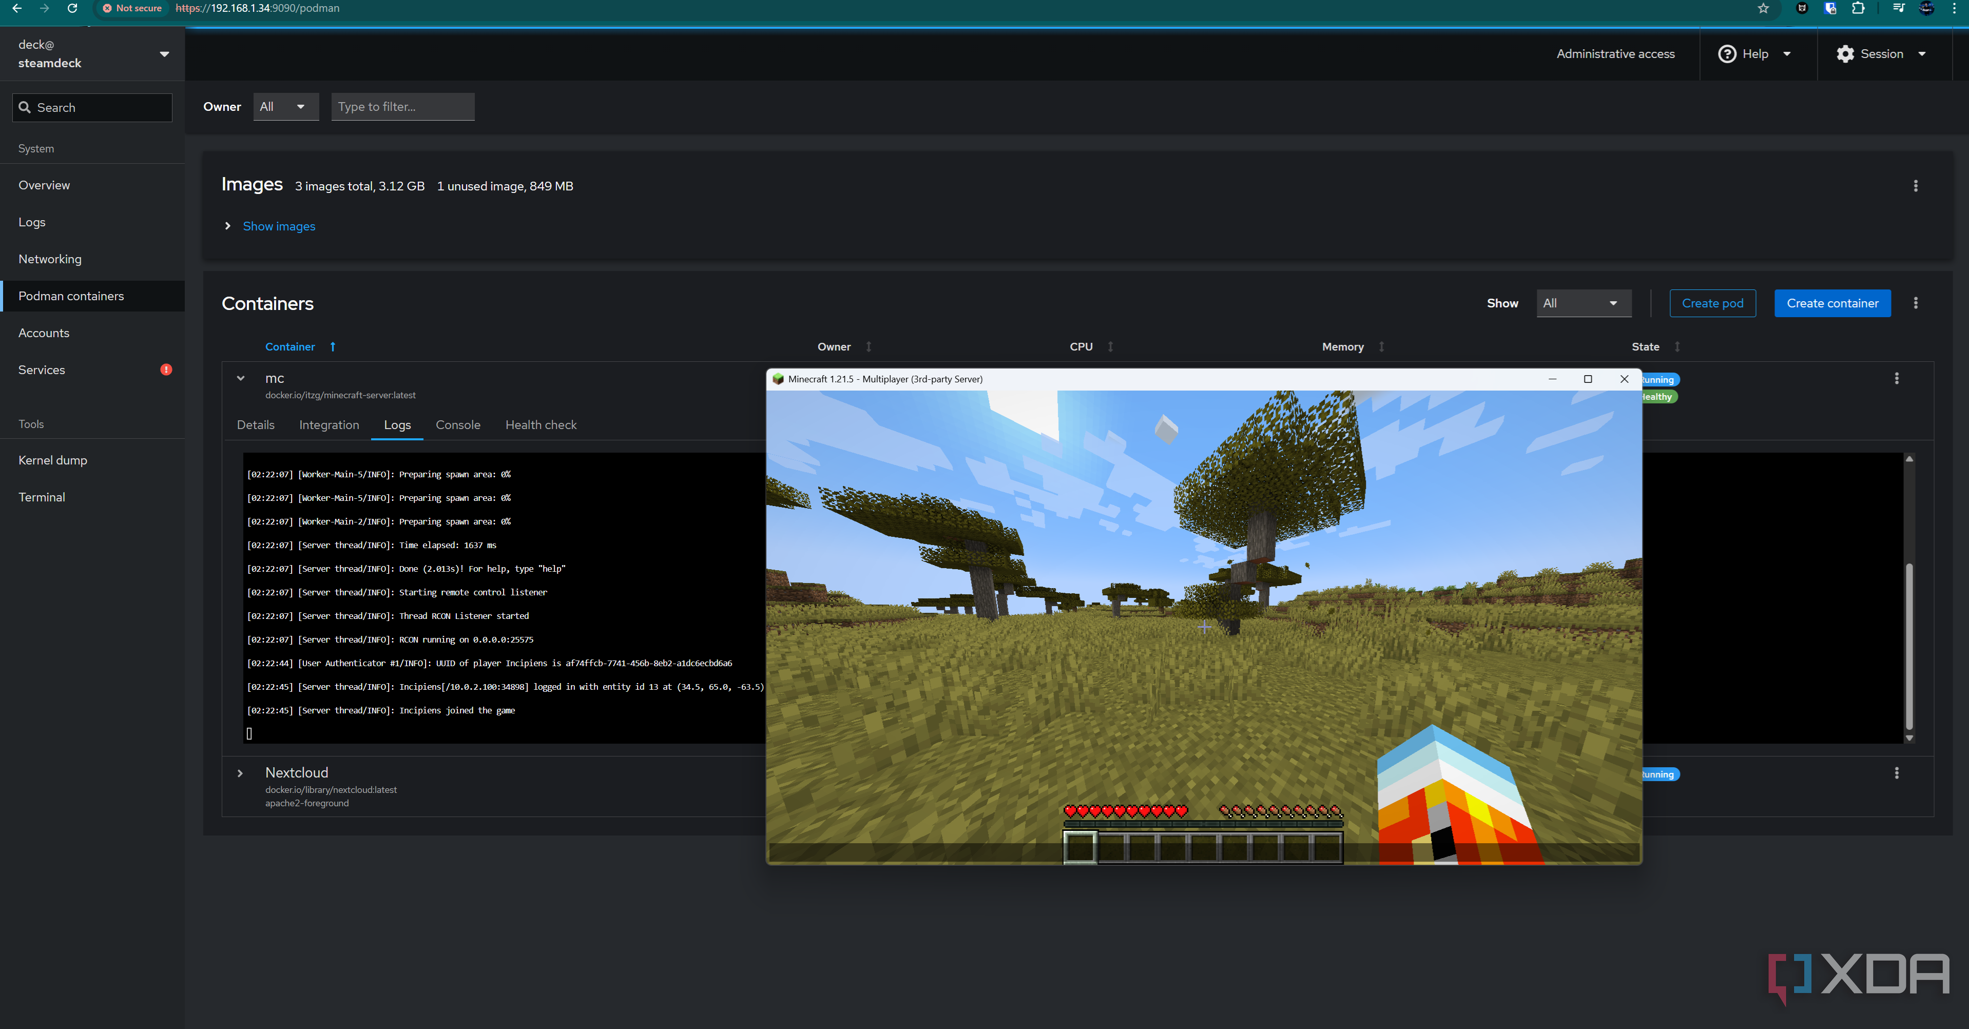Open the deck@steamdeck host switcher dropdown
This screenshot has height=1029, width=1969.
[x=164, y=53]
